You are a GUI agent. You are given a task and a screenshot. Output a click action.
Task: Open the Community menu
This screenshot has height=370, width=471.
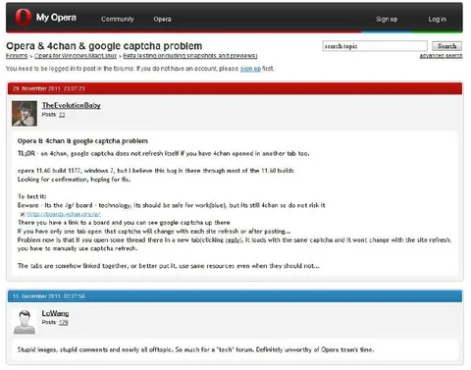(x=118, y=19)
